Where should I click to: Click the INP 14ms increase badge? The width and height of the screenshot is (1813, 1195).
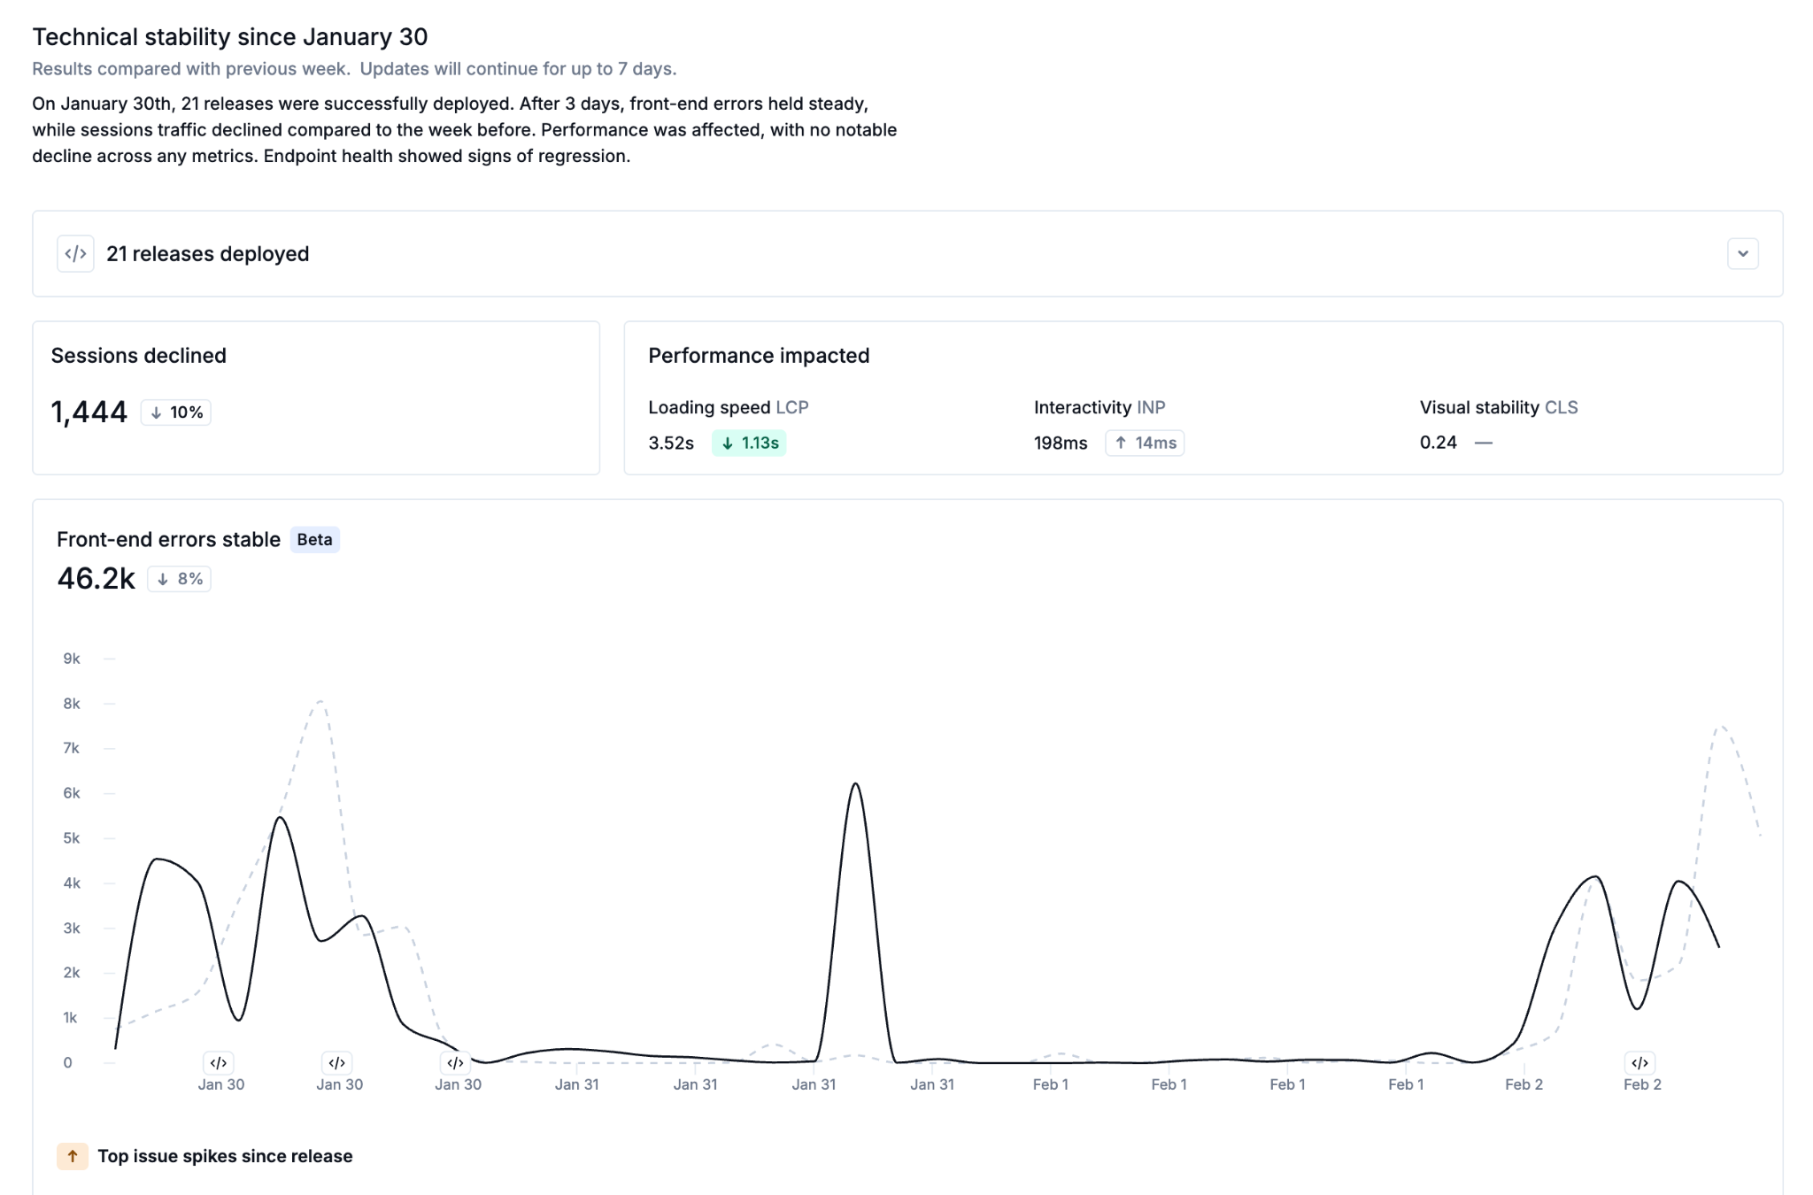click(x=1145, y=443)
